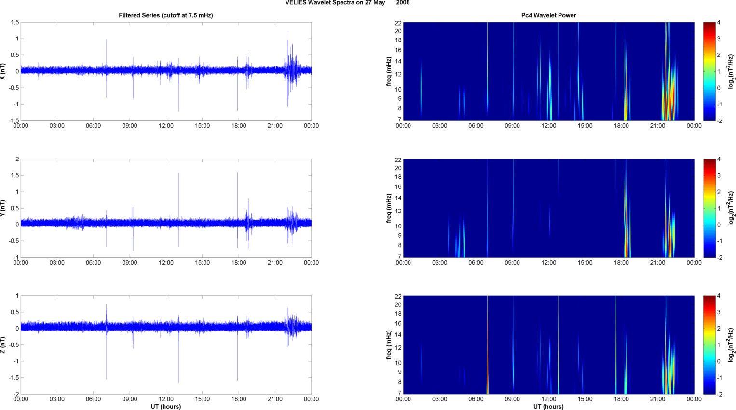Click the top spectrogram's colorbar
This screenshot has height=410, width=736.
coord(709,71)
